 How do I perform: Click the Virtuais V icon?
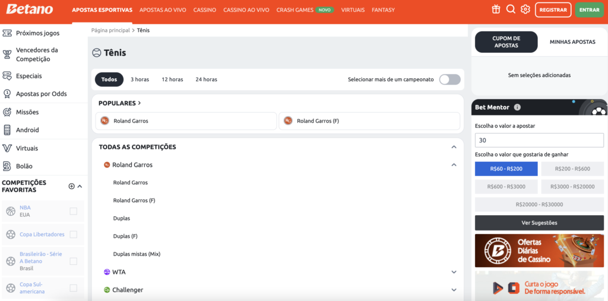click(x=7, y=148)
